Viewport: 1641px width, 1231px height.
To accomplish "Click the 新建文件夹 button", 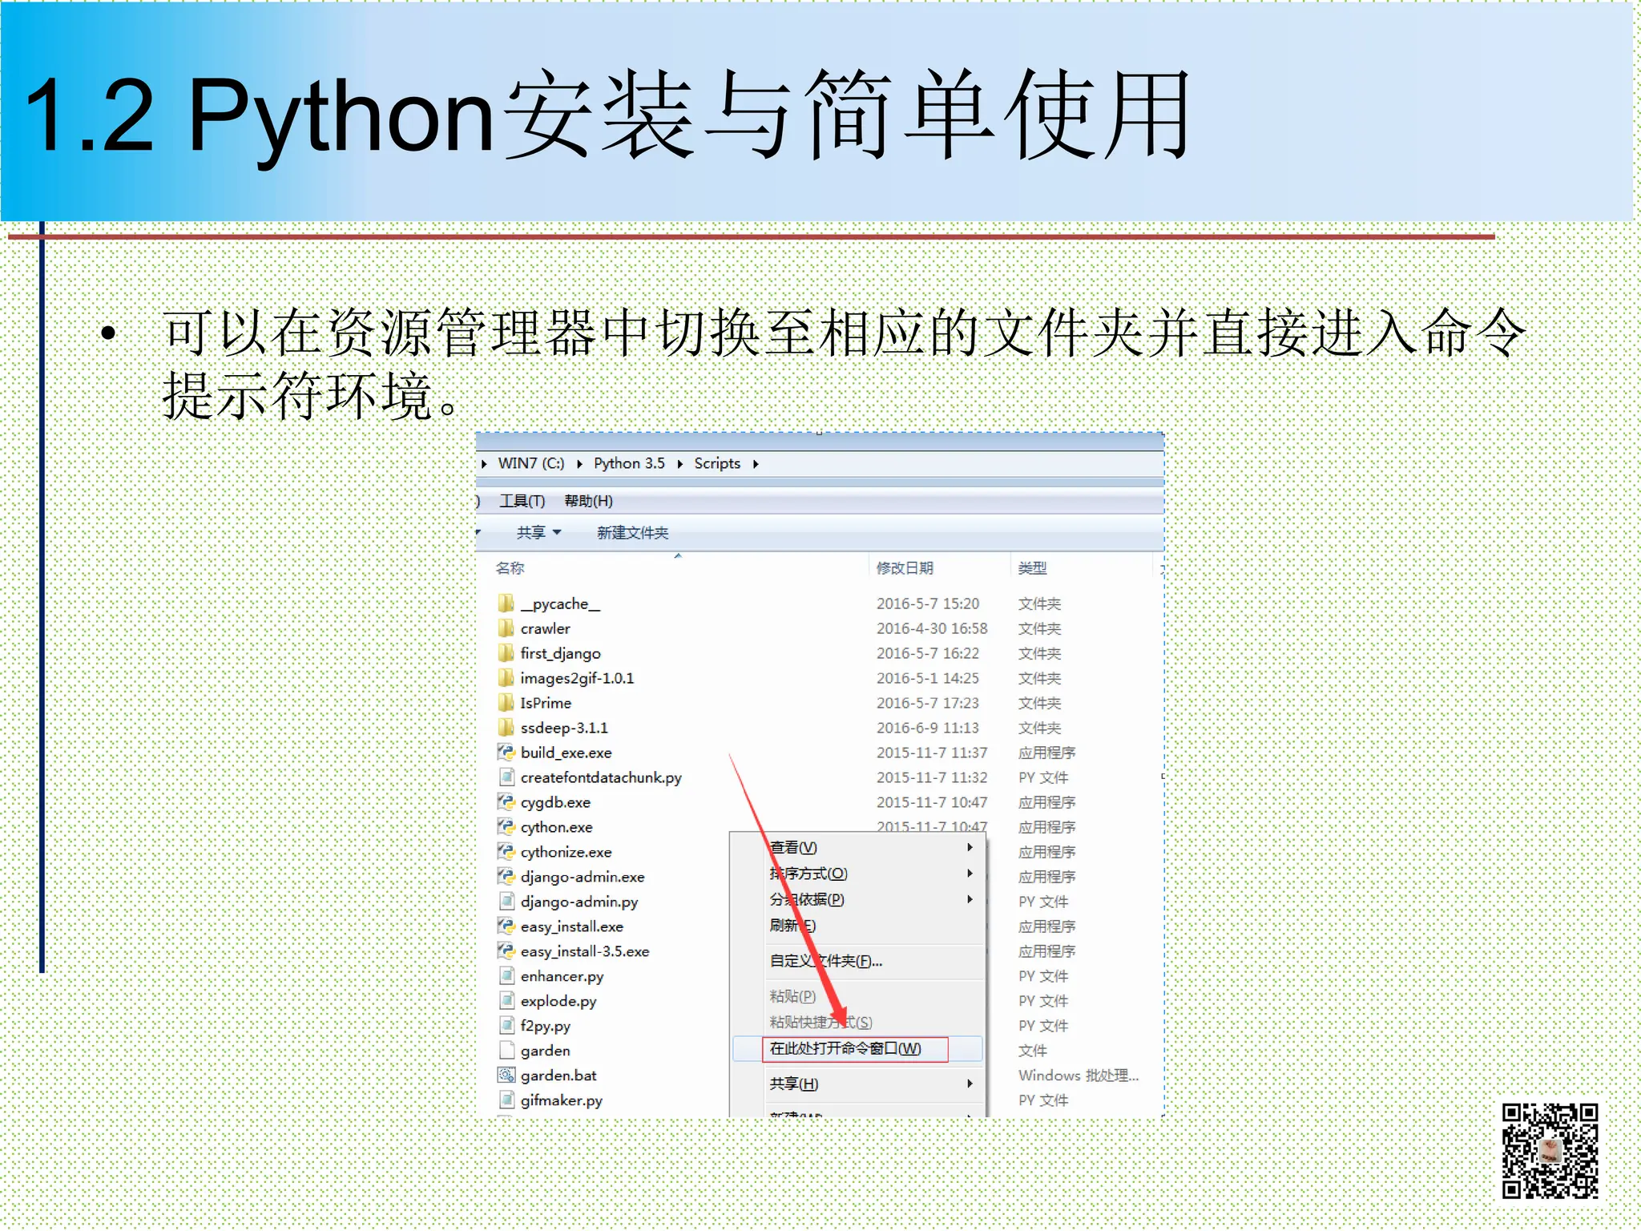I will [x=632, y=533].
